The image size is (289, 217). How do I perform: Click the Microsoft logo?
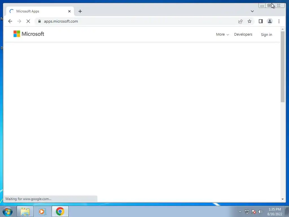(29, 34)
